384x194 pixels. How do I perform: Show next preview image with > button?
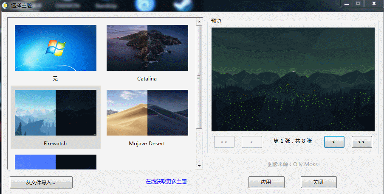[334, 142]
